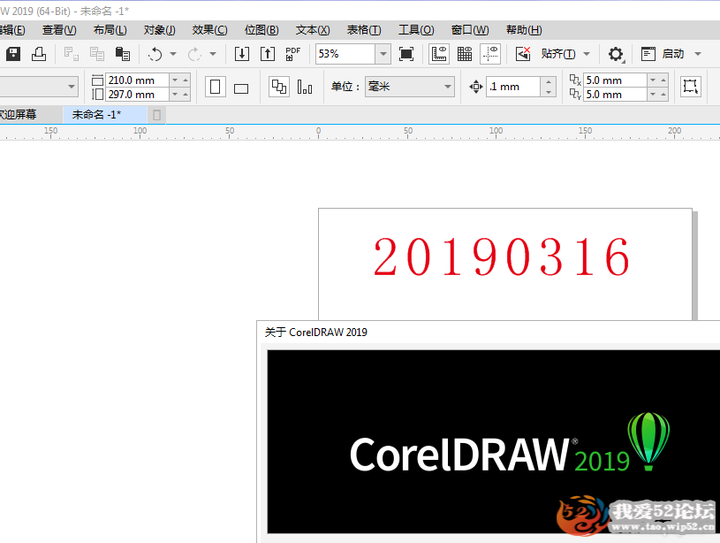Select portrait page orientation
Screen dimensions: 720x543
(216, 87)
